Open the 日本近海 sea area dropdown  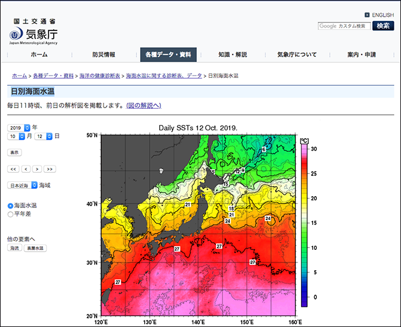tap(23, 185)
